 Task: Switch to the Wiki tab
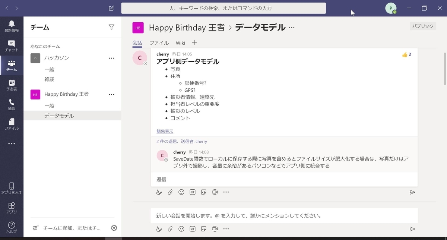pos(180,42)
